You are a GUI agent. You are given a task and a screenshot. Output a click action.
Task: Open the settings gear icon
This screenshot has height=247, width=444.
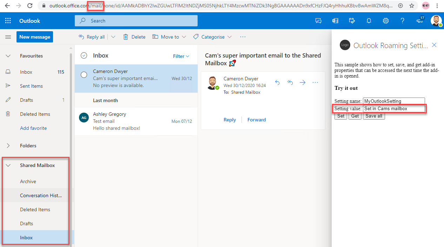click(x=386, y=21)
